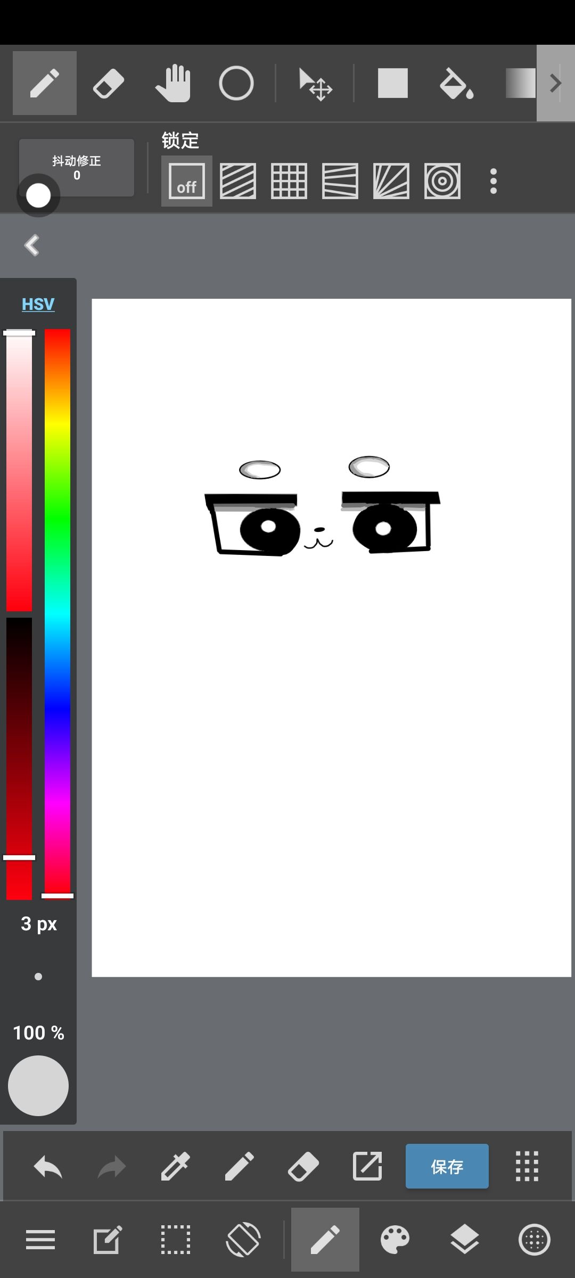Redo the last action
Image resolution: width=575 pixels, height=1278 pixels.
(x=112, y=1166)
